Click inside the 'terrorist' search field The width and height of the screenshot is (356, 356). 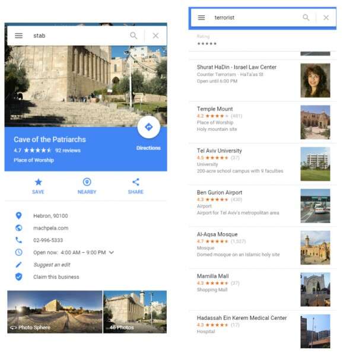[255, 18]
